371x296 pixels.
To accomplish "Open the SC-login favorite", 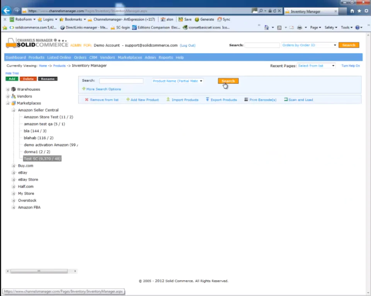I will click(x=120, y=27).
